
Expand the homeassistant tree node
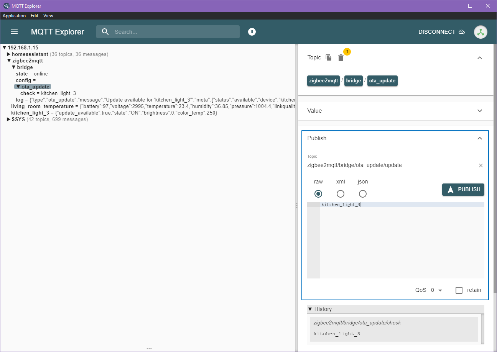click(x=9, y=54)
